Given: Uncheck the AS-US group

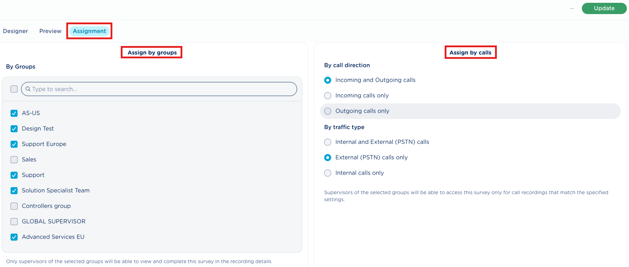Looking at the screenshot, I should point(14,113).
